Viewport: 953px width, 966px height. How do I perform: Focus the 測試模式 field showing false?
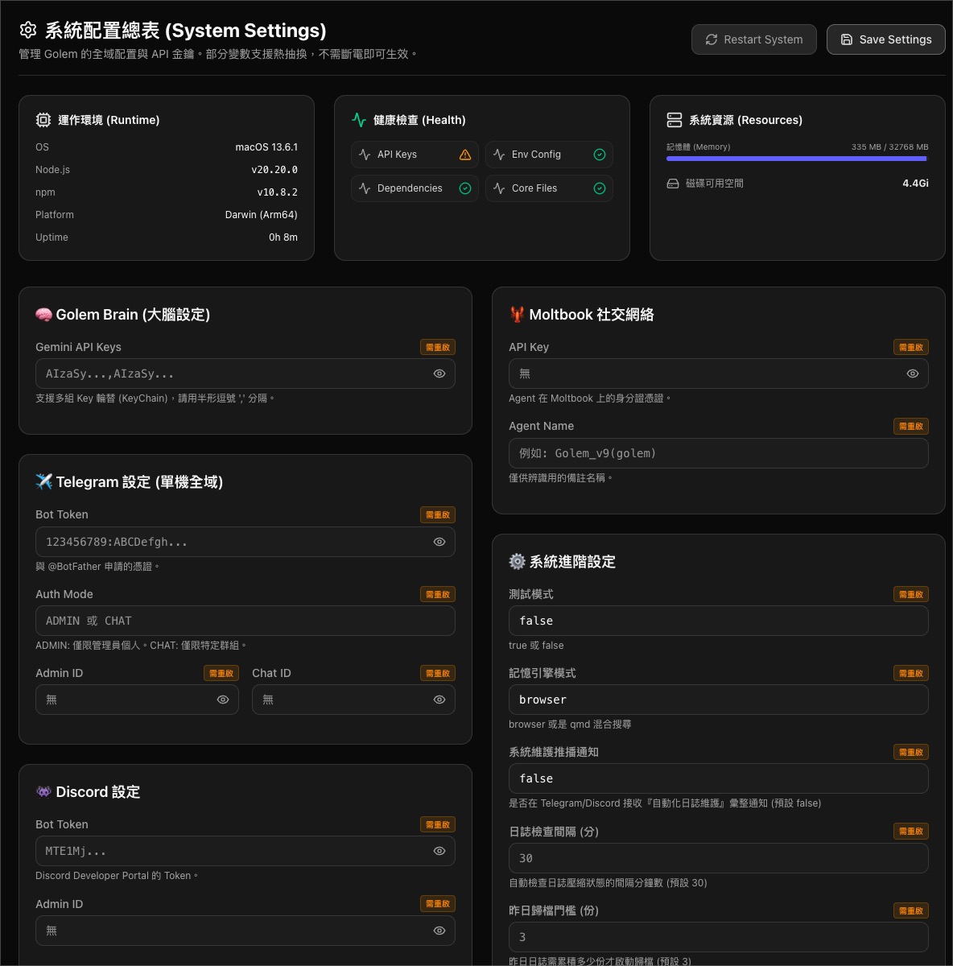[719, 621]
